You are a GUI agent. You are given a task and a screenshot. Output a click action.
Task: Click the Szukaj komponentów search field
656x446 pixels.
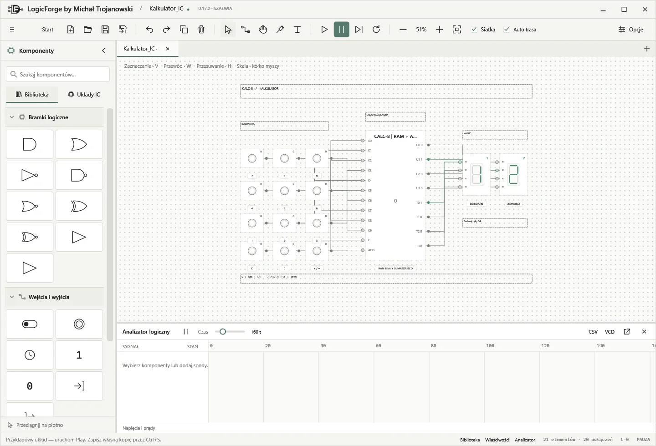click(x=58, y=74)
